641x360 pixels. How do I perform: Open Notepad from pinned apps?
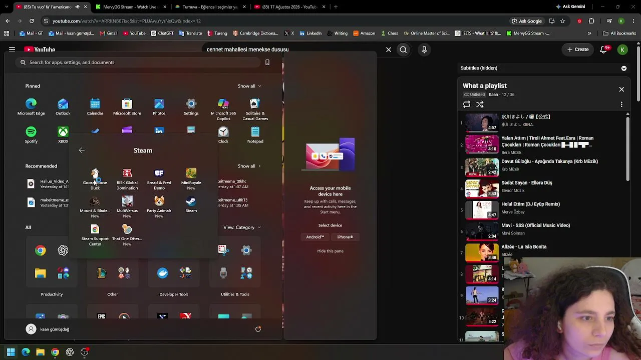pyautogui.click(x=255, y=135)
